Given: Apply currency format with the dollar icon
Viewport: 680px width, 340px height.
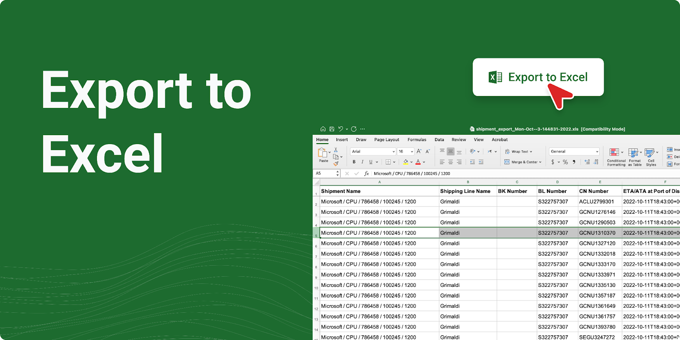Looking at the screenshot, I should coord(553,162).
